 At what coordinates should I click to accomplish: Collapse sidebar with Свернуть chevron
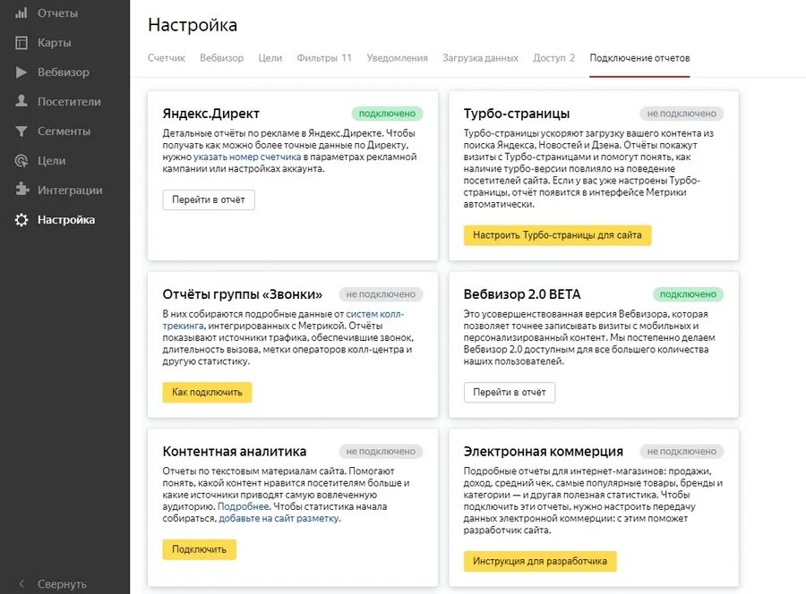pyautogui.click(x=21, y=584)
